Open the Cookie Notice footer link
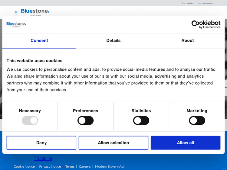 [x=24, y=166]
